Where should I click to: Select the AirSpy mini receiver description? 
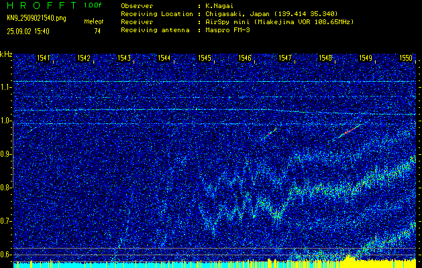(x=279, y=22)
